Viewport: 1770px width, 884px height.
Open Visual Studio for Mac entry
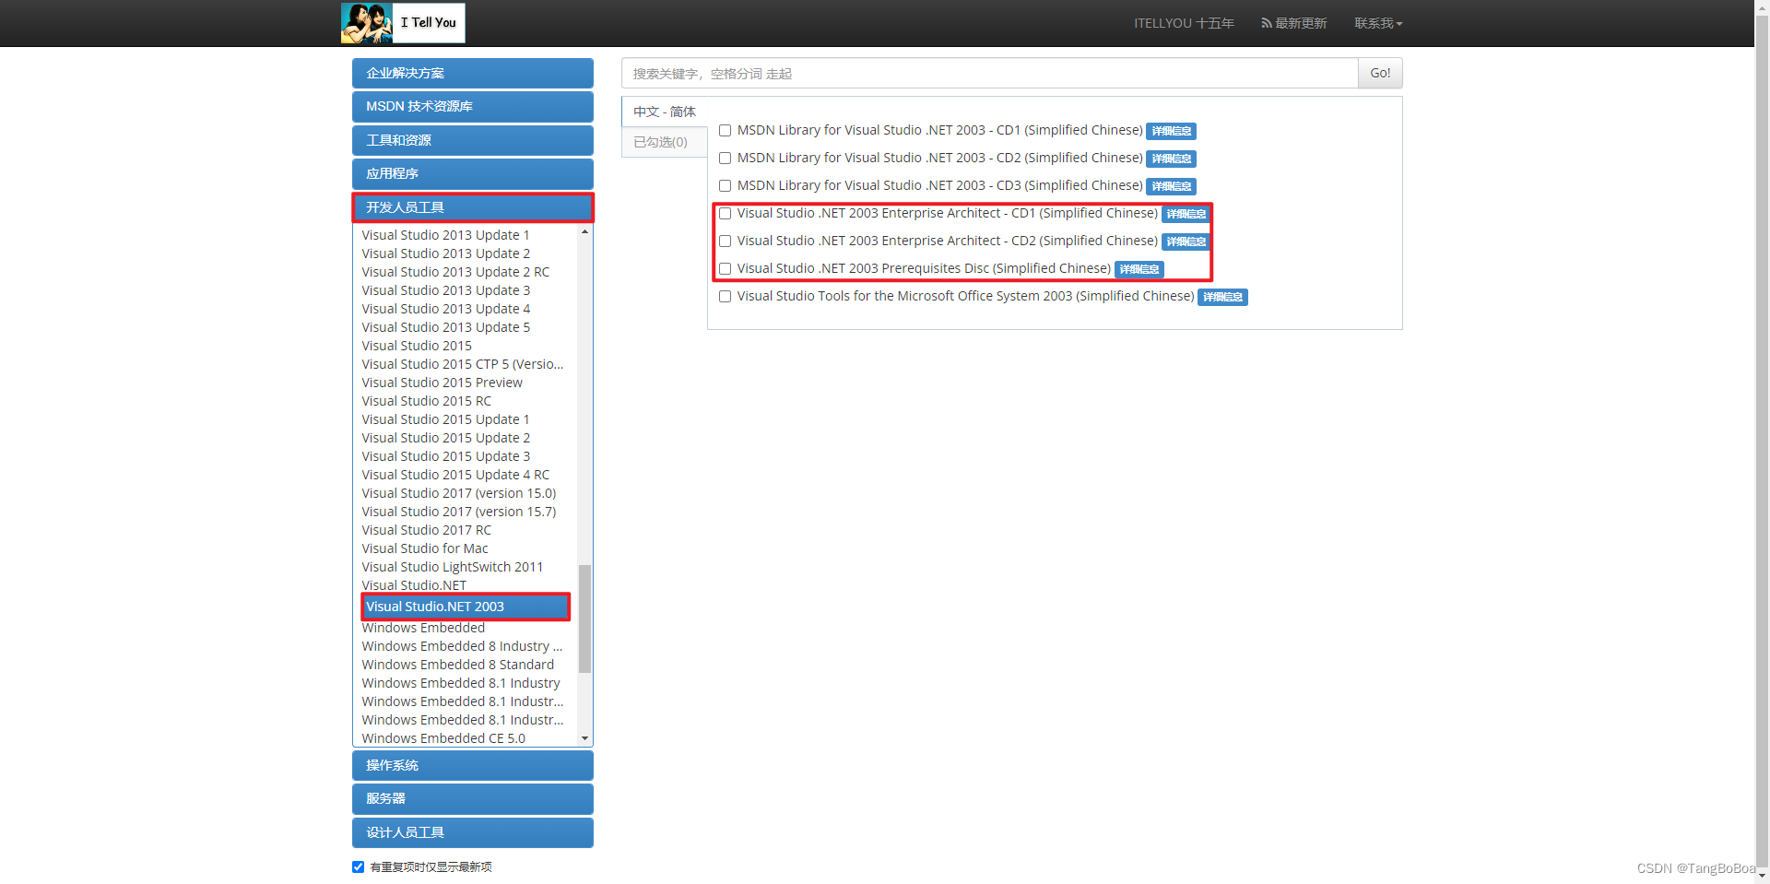point(425,548)
